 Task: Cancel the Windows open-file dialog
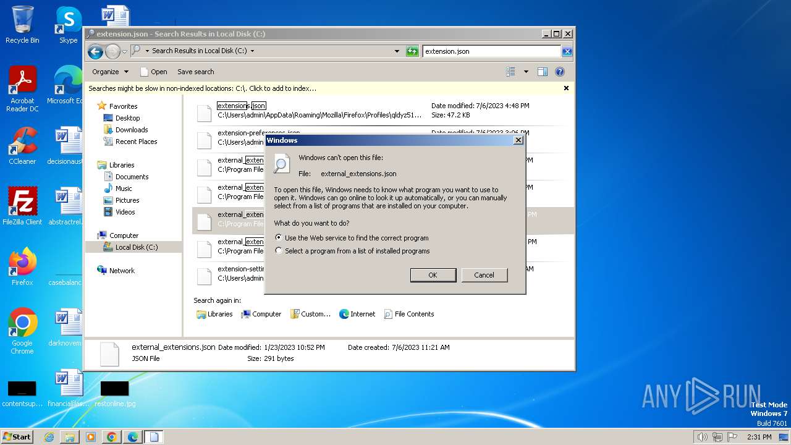[484, 275]
